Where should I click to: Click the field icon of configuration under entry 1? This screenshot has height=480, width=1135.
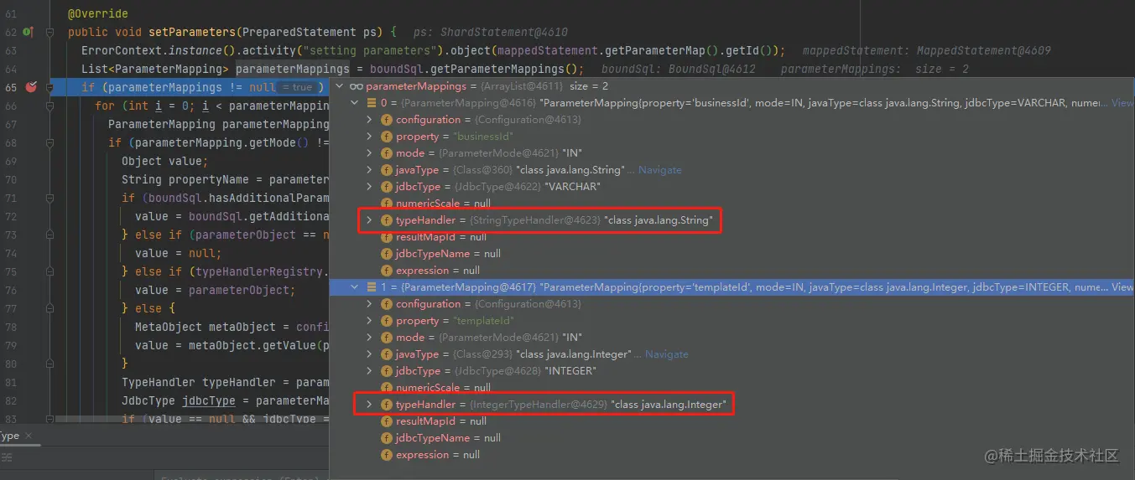(387, 304)
